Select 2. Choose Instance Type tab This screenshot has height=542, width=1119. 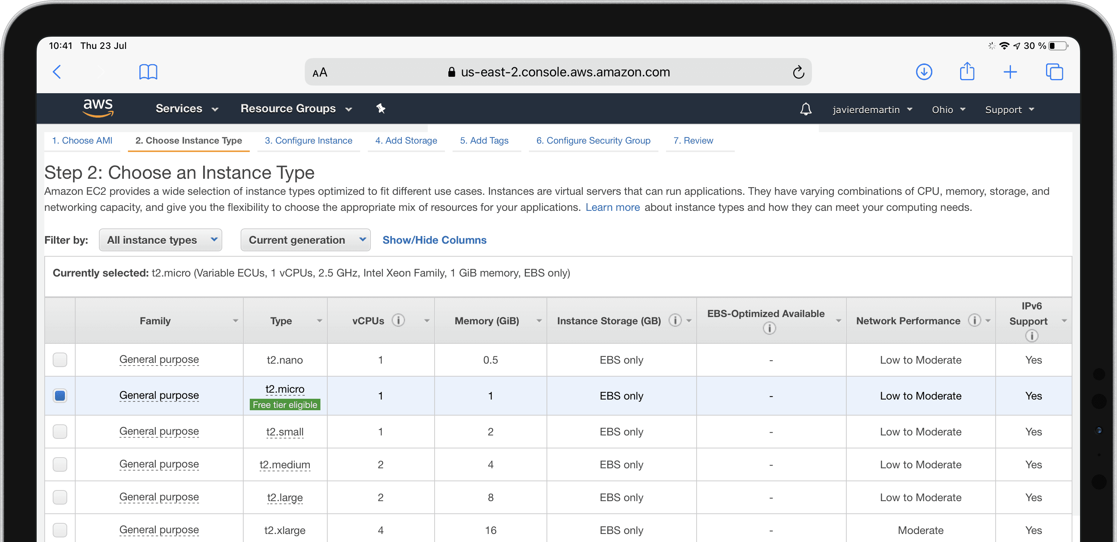click(x=189, y=141)
